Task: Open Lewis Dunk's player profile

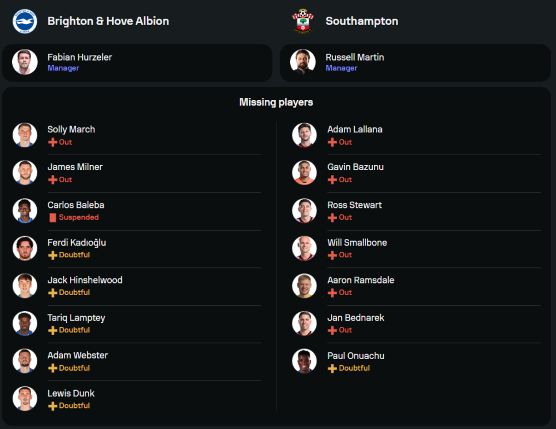Action: [71, 393]
